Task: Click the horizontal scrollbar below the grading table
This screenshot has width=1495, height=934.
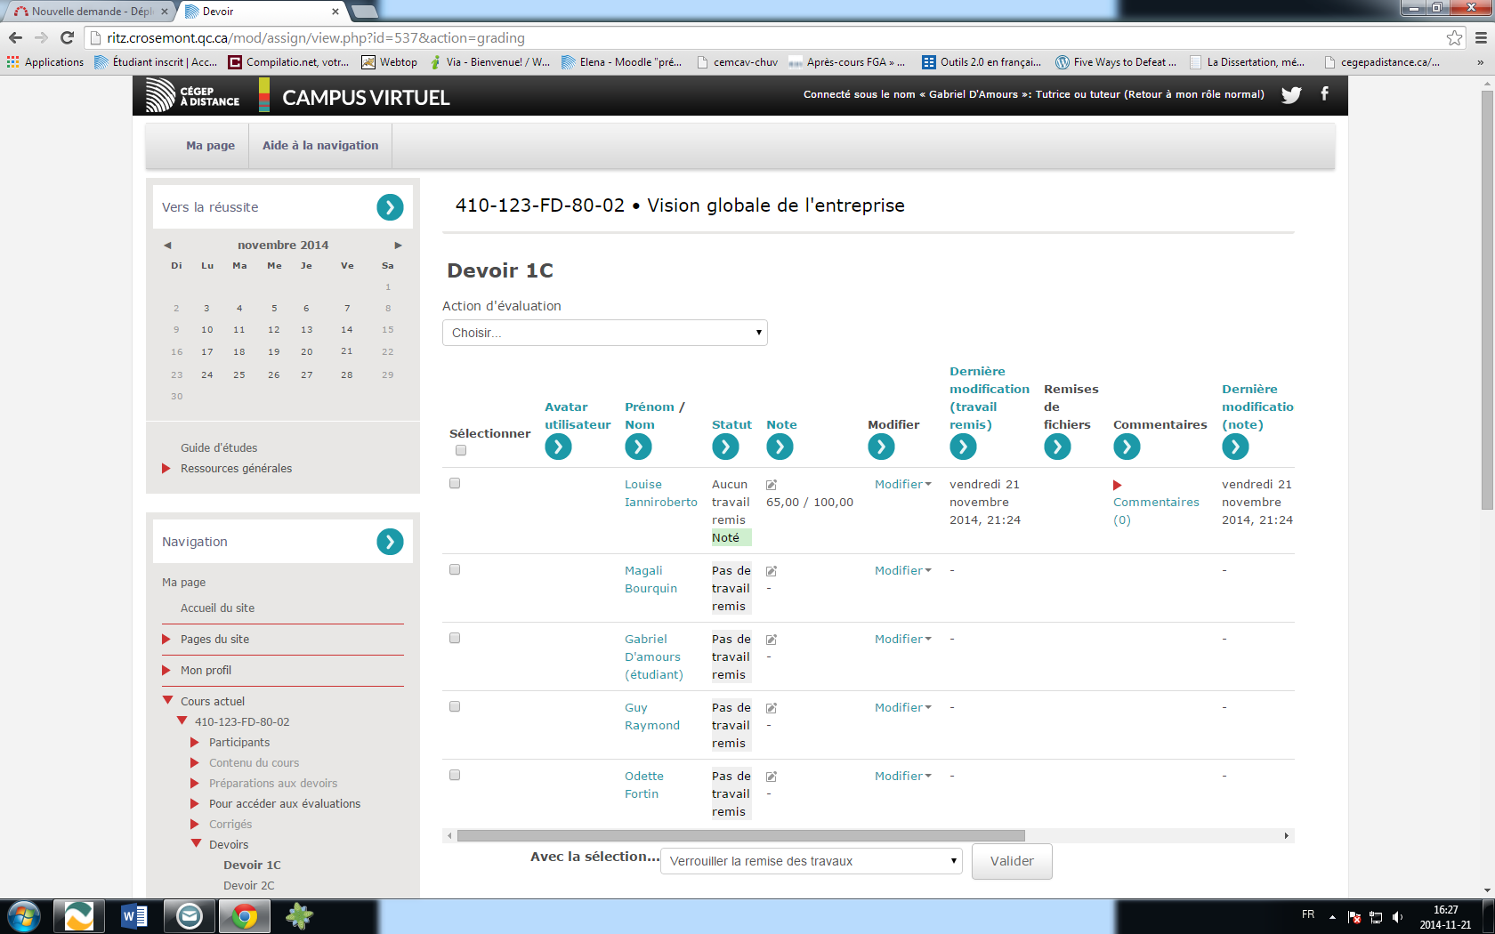Action: tap(740, 836)
